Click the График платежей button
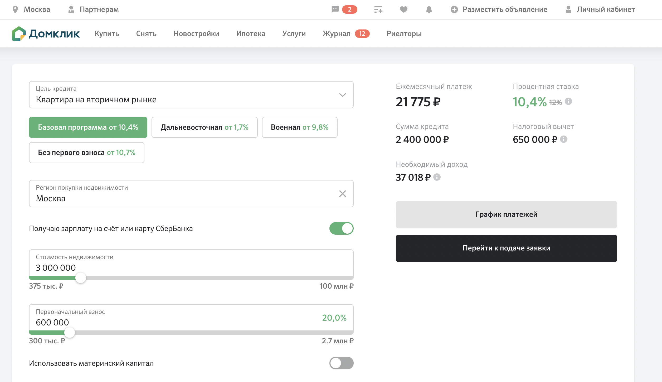The image size is (662, 382). (x=506, y=215)
